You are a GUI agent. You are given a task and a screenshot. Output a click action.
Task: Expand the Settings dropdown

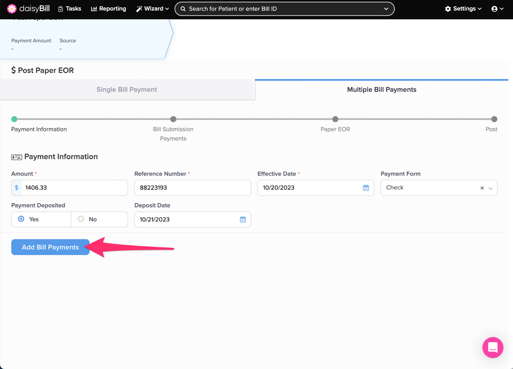click(x=463, y=9)
